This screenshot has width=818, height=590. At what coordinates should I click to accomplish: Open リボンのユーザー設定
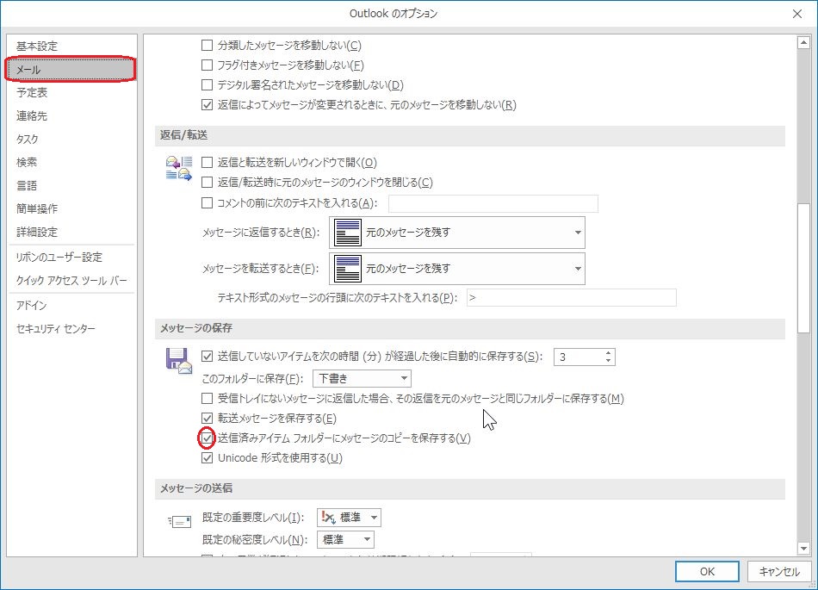point(71,258)
